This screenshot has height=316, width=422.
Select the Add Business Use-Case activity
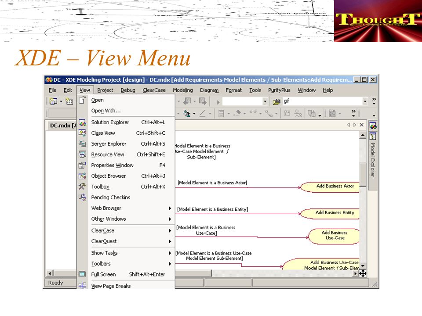[334, 236]
